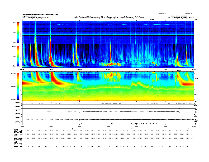Image resolution: width=209 pixels, height=162 pixels.
Task: Select the TNR color scale bar
Action: 18,86
